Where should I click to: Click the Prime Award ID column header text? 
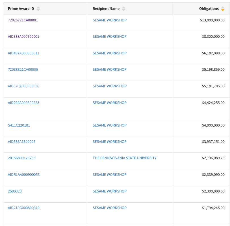point(21,9)
